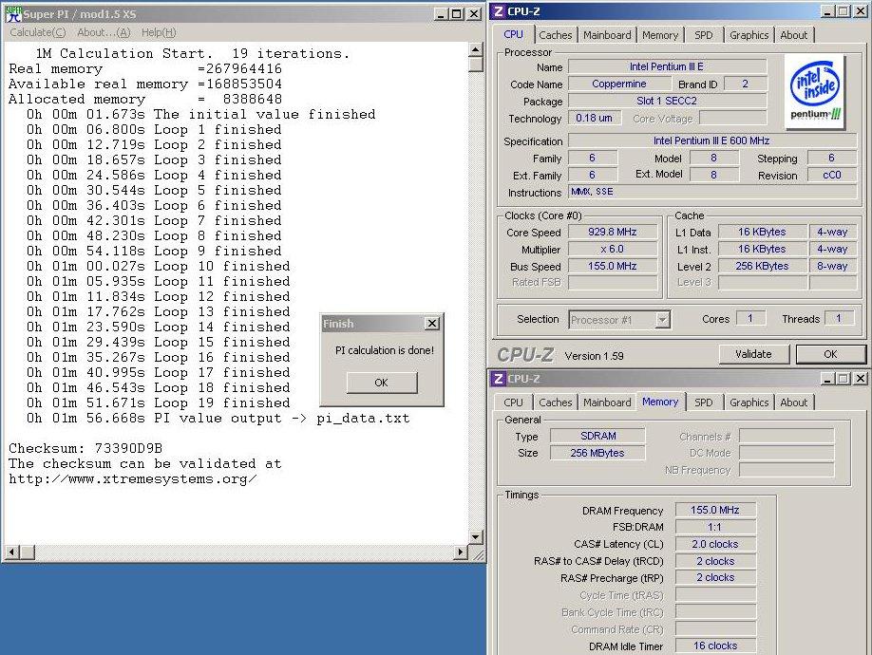Close the upper CPU-Z window
Viewport: 872px width, 655px height.
coord(860,11)
